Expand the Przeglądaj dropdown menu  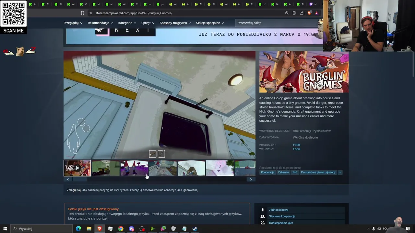pos(73,23)
